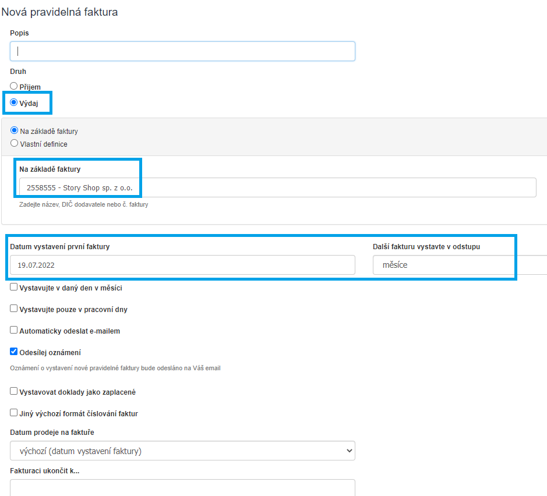
Task: Open the Datum prodeje na faktuře dropdown
Action: (182, 451)
